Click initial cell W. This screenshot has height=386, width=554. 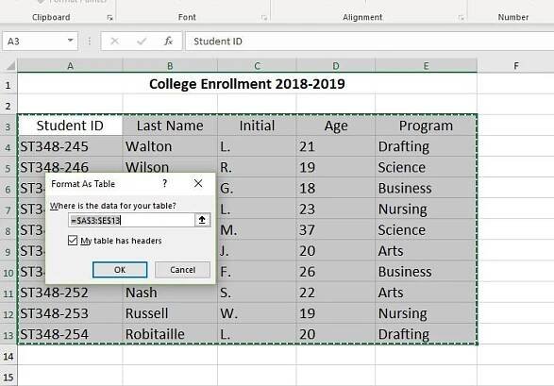point(257,313)
